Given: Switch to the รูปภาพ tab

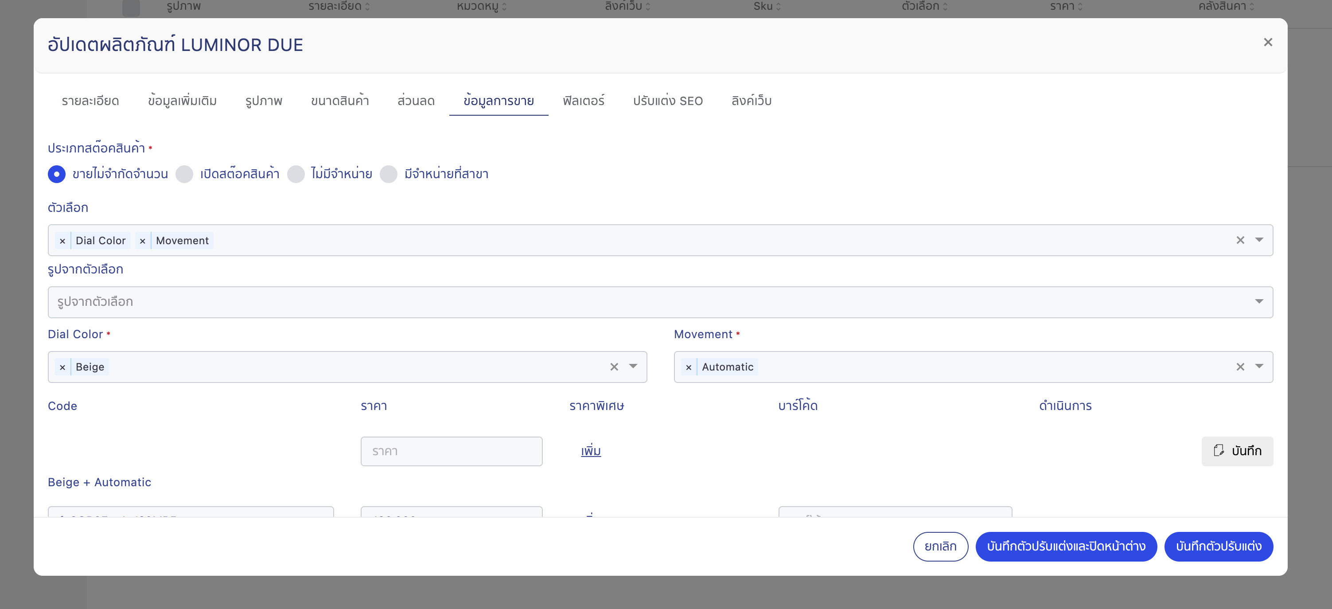Looking at the screenshot, I should [264, 101].
